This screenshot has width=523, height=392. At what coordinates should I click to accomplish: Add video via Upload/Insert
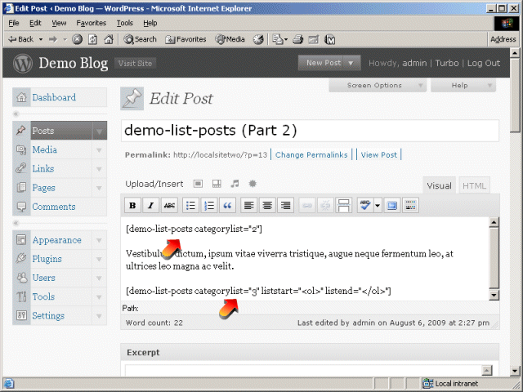point(217,184)
